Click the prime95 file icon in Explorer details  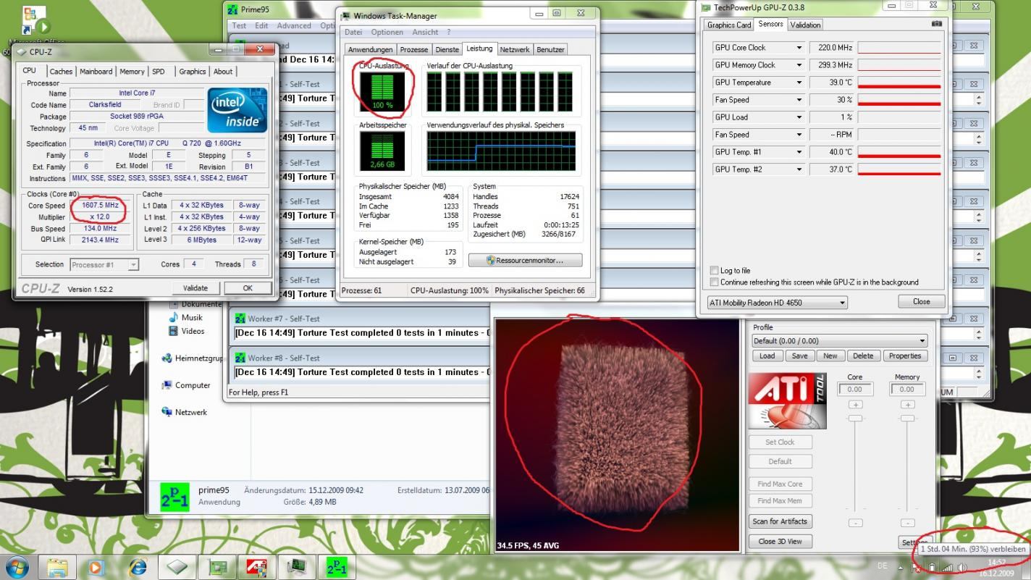174,497
